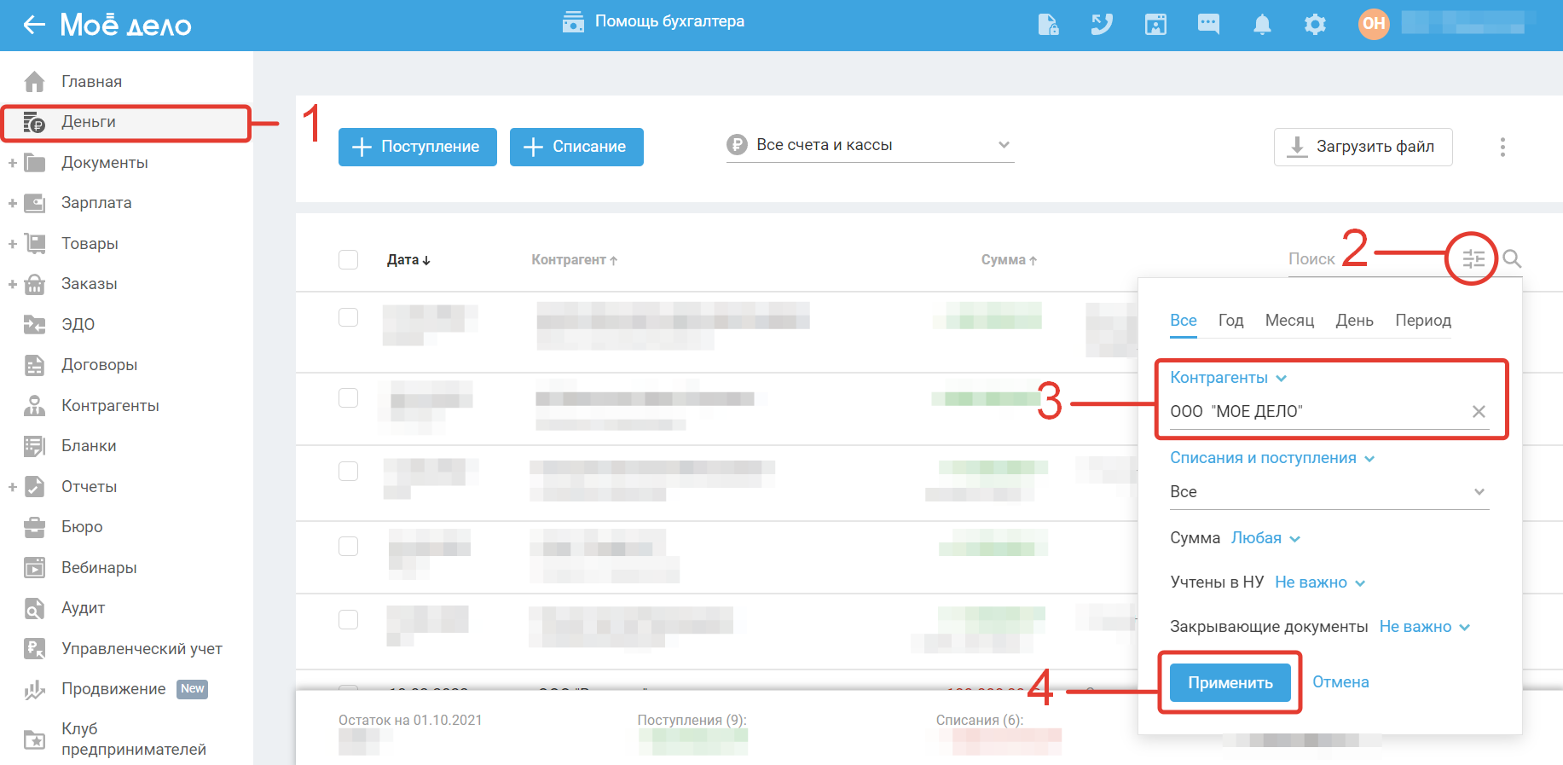Viewport: 1563px width, 765px height.
Task: Click the phone callback icon in header
Action: 1102,25
